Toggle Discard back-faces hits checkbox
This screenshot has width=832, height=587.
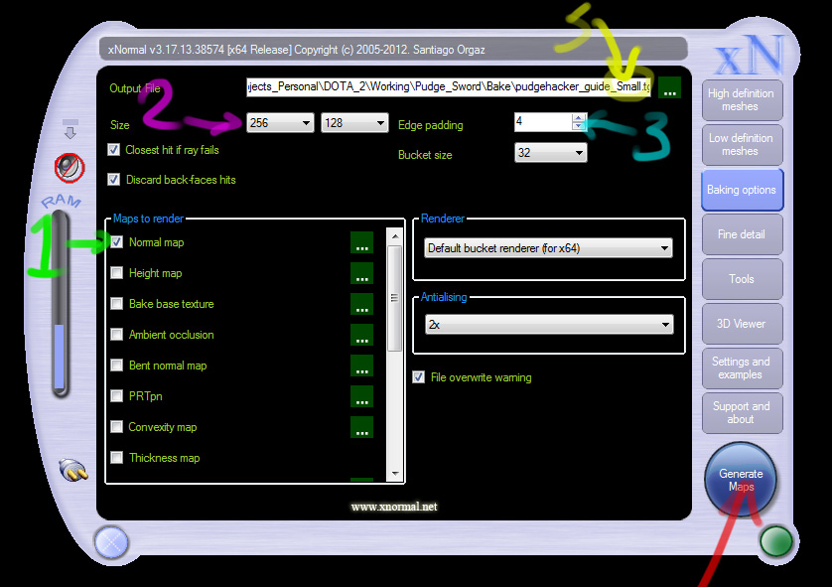(x=113, y=180)
